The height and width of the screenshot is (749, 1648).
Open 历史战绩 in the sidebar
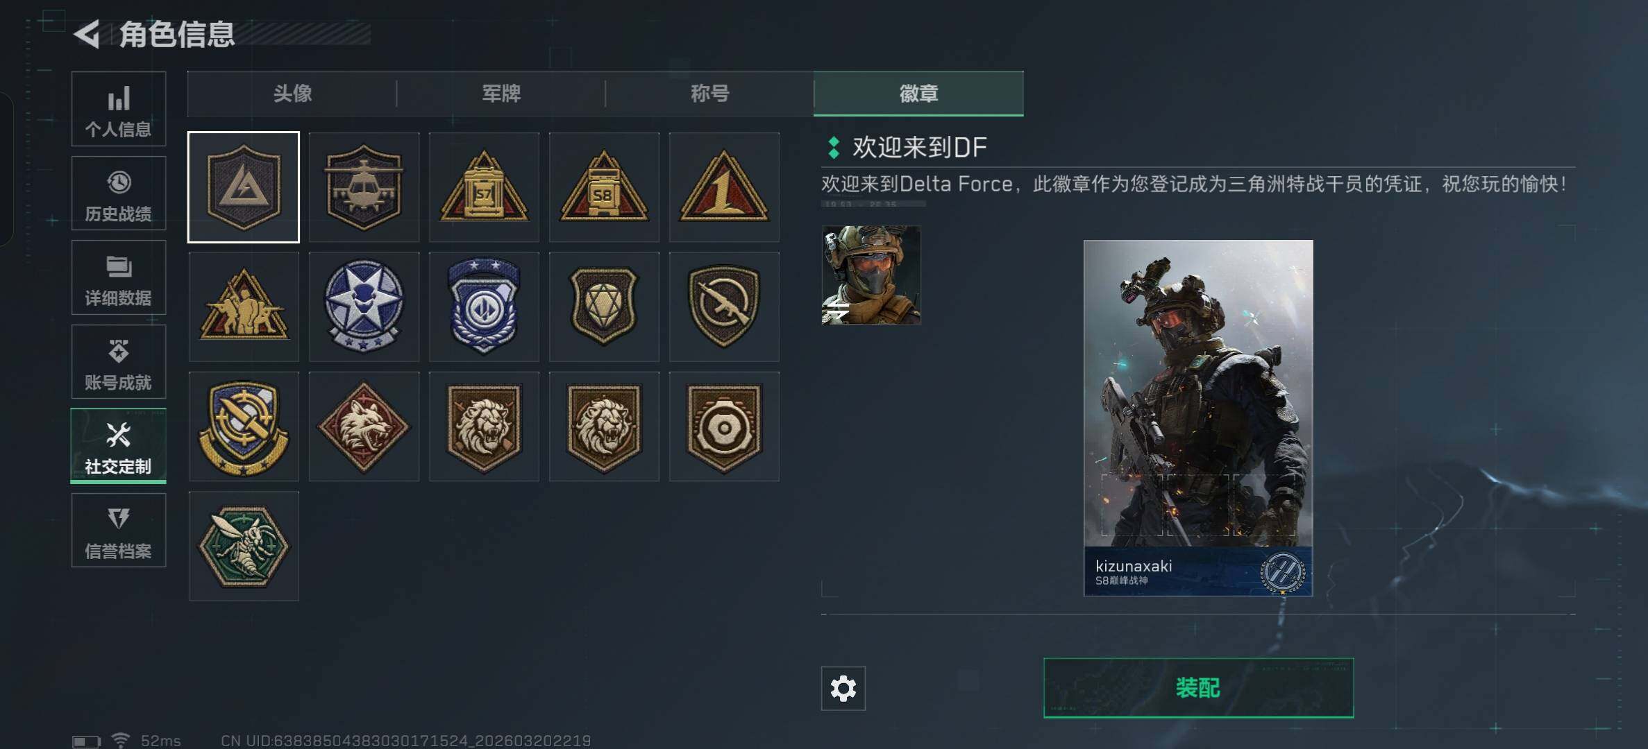(x=119, y=193)
